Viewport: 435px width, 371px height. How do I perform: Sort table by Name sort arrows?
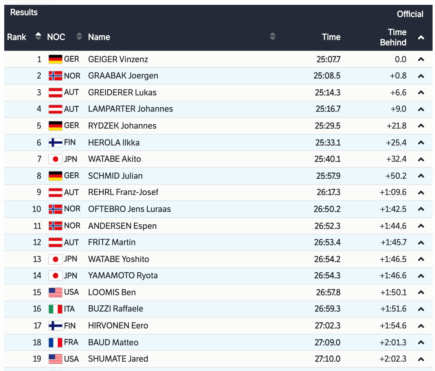[x=272, y=37]
